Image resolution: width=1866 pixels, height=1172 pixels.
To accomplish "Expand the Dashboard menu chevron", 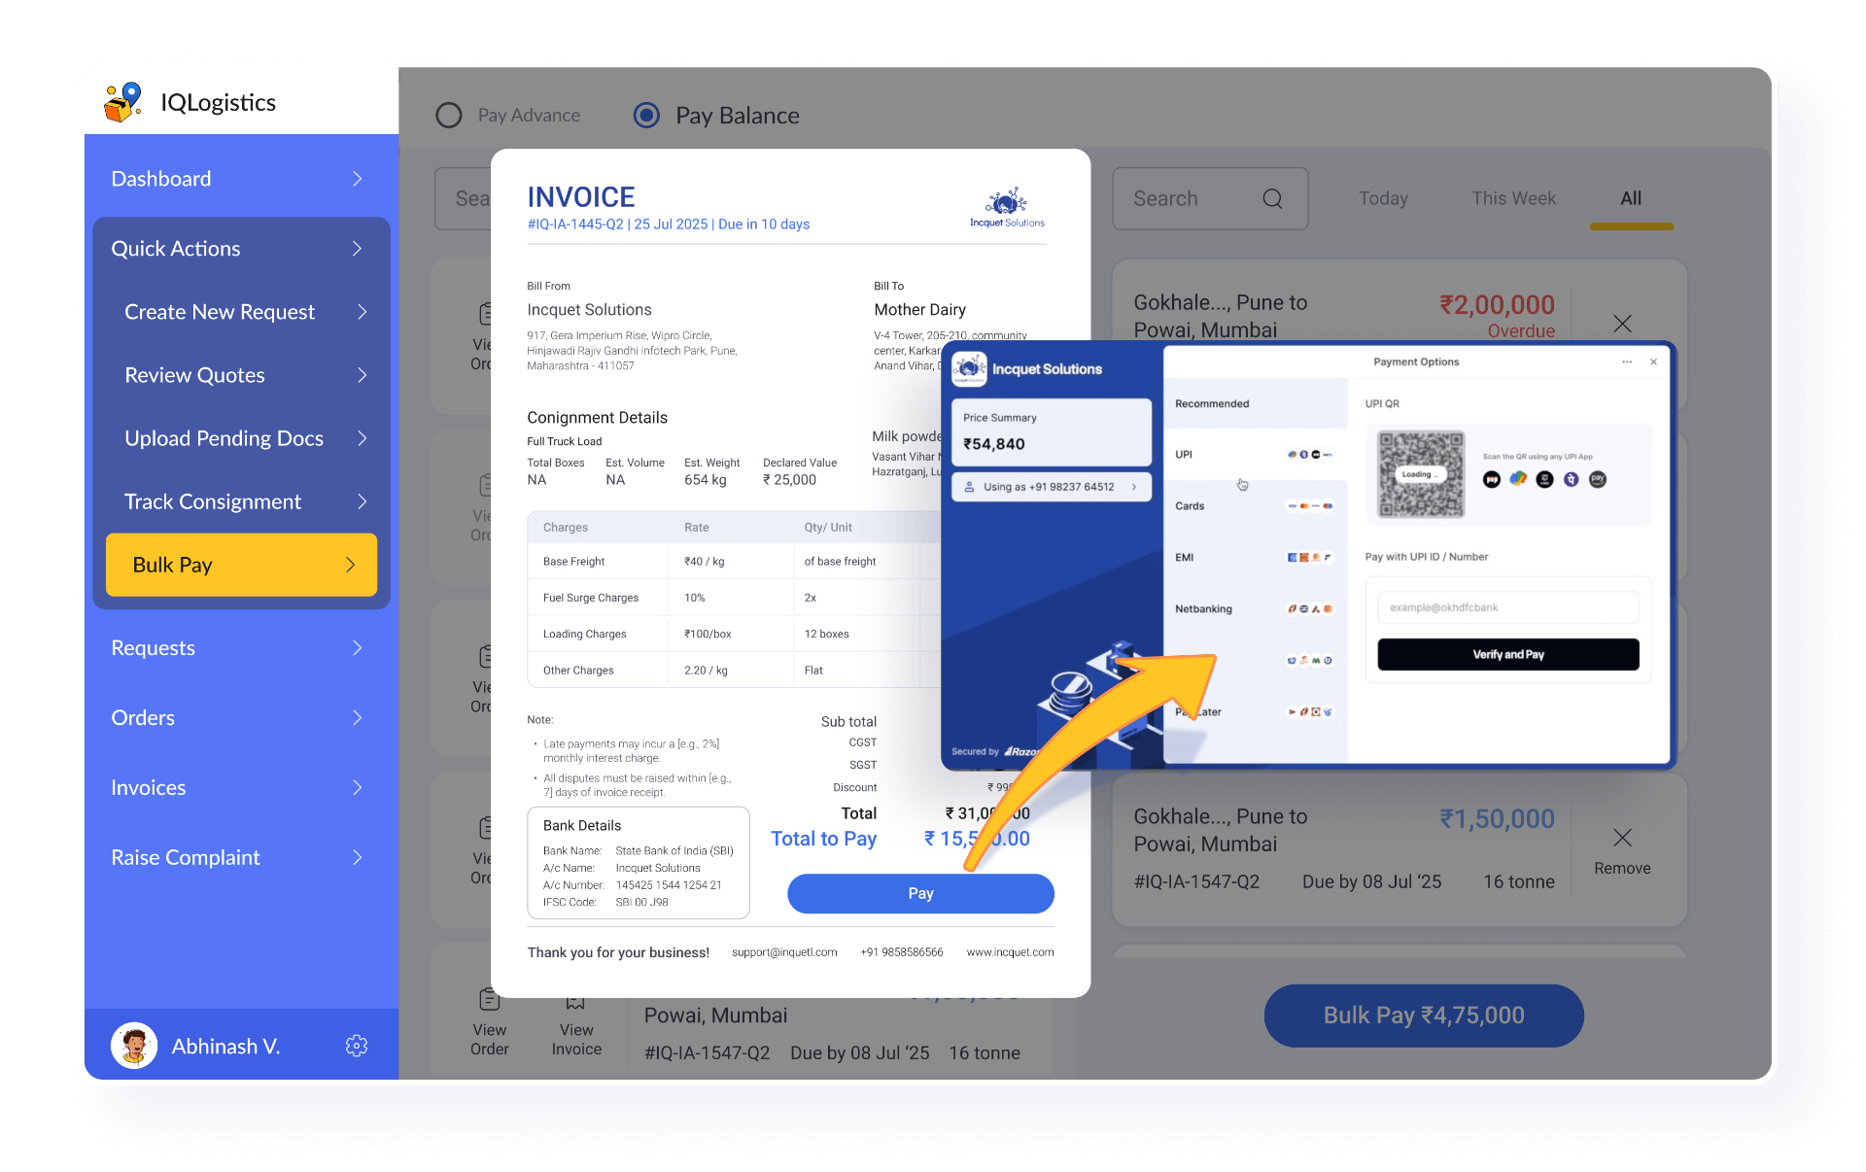I will [x=357, y=179].
